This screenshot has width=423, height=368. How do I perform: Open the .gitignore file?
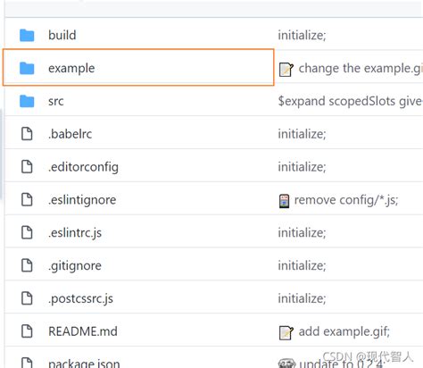pos(75,266)
